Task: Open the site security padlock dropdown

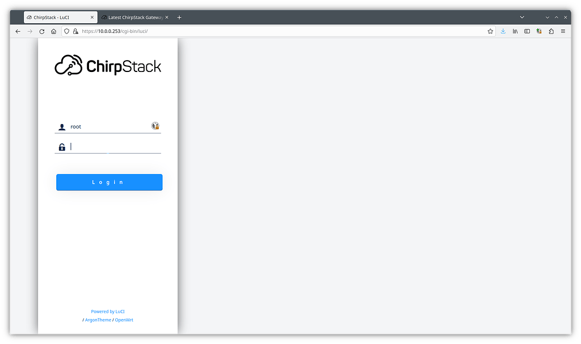Action: click(74, 31)
